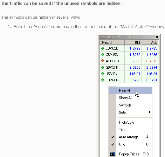
Task: Choose Show All from the context menu
Action: click(x=131, y=98)
